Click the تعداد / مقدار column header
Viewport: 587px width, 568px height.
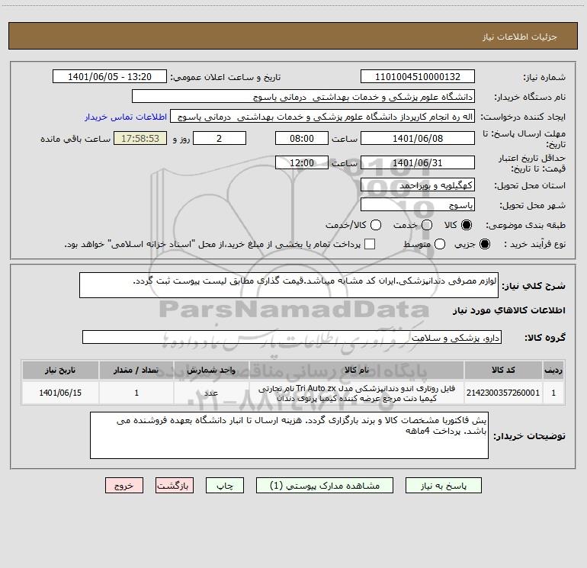[136, 370]
